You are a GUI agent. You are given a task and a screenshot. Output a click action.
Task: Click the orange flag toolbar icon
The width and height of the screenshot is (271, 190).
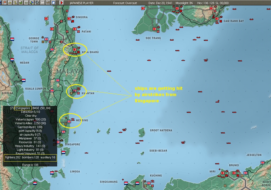click(5, 3)
